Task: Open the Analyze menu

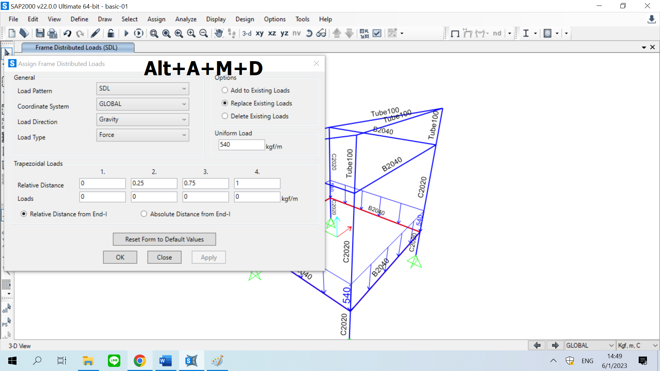Action: (x=186, y=19)
